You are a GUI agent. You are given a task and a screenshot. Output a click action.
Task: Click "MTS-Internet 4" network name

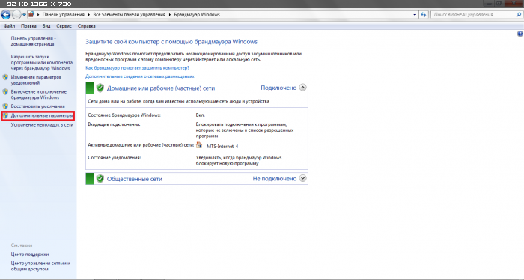[x=222, y=146]
